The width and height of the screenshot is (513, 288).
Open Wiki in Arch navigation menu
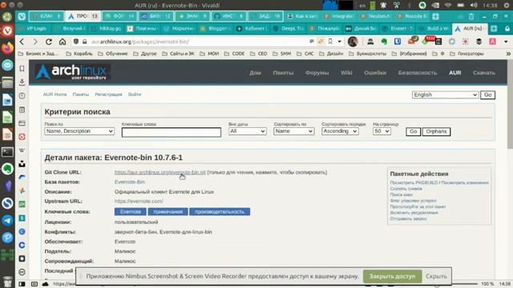pos(346,73)
